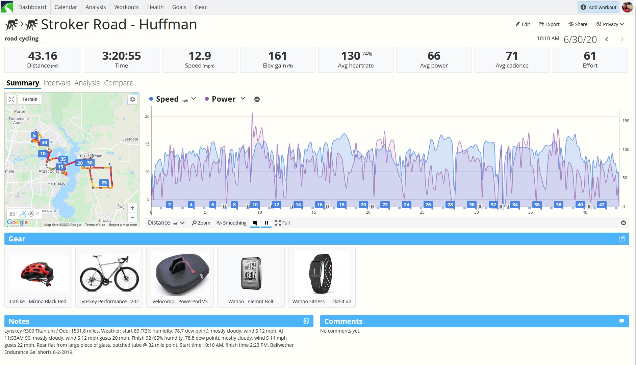
Task: Switch to the Intervals tab
Action: (57, 83)
